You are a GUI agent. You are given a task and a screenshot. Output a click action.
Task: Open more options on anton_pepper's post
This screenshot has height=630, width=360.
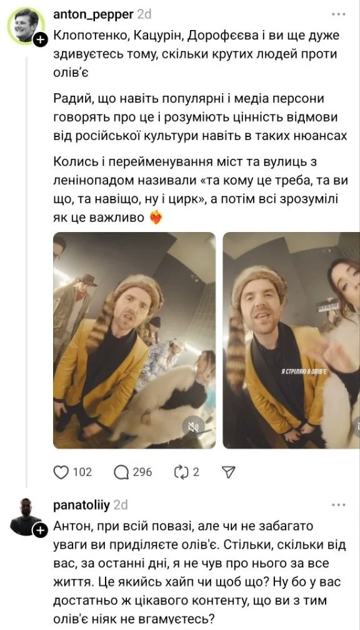click(338, 14)
